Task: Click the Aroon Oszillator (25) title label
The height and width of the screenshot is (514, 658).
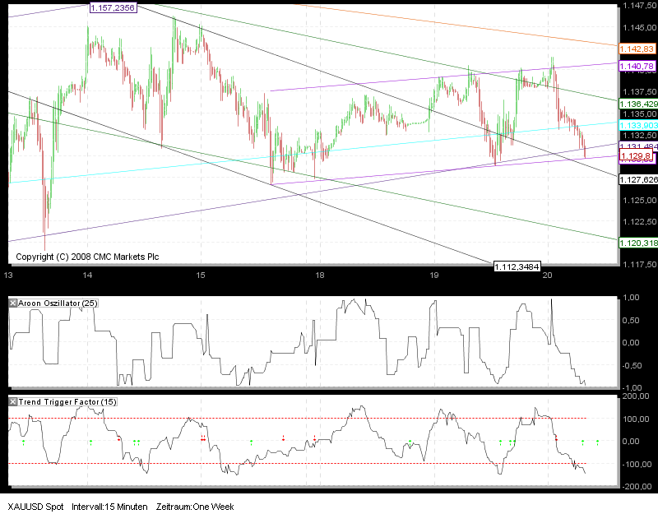Action: (59, 303)
